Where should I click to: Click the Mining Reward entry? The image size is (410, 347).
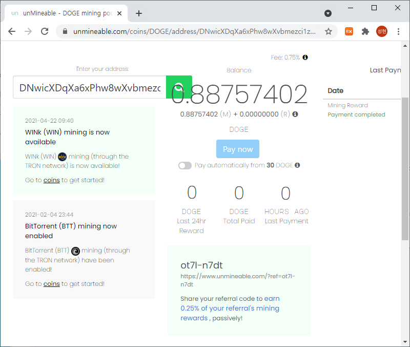pyautogui.click(x=347, y=105)
